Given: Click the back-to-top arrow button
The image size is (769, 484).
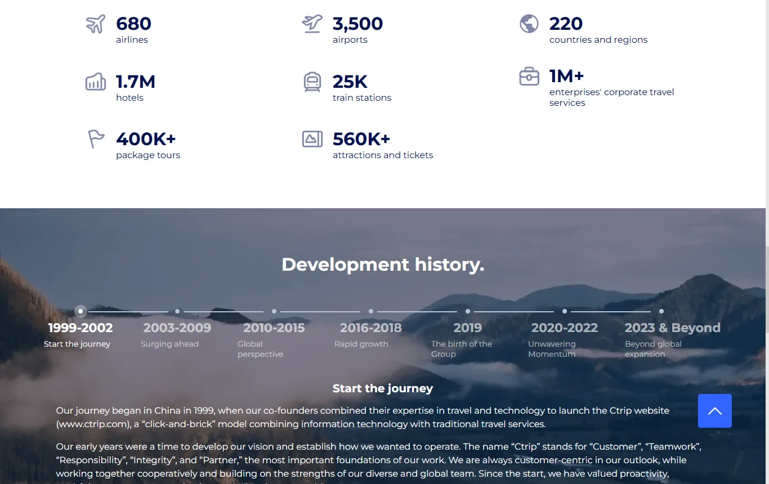Looking at the screenshot, I should coord(715,411).
